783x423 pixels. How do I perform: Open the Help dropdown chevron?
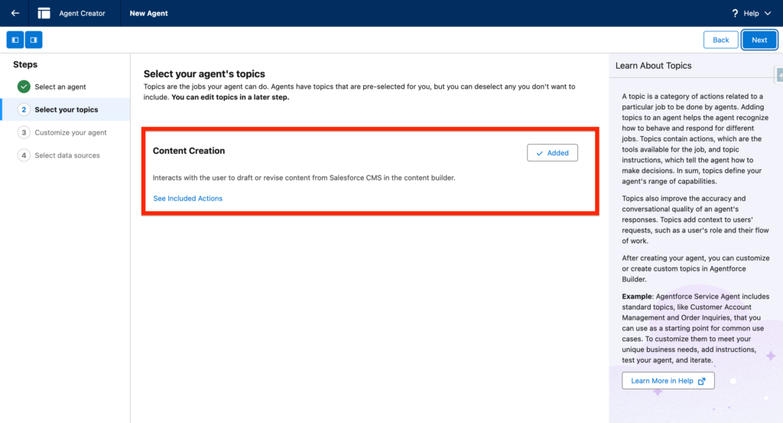click(x=768, y=14)
